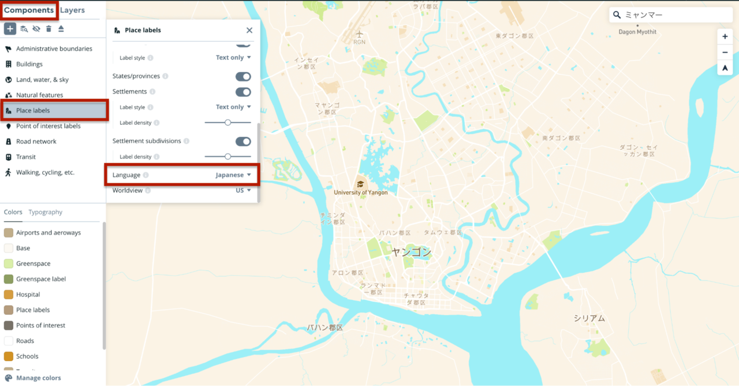This screenshot has height=386, width=739.
Task: Click the Roads color swatch
Action: [9, 341]
